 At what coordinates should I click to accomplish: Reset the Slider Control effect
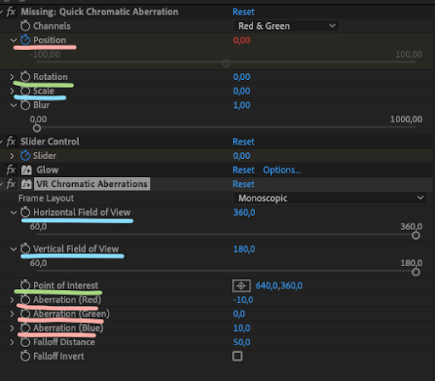[243, 141]
